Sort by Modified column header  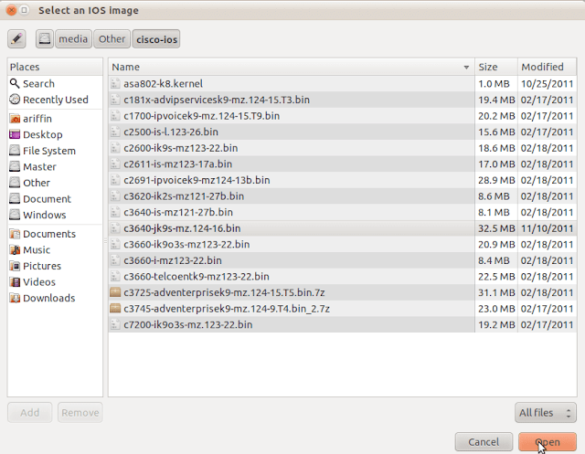tap(547, 67)
